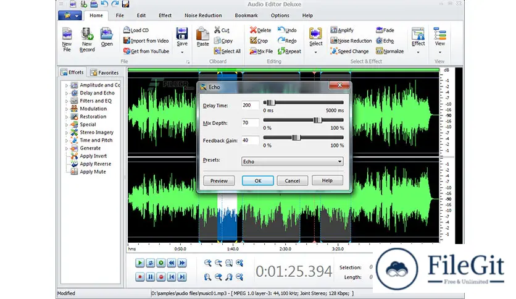Click the Normalize effect
Screen dimensions: 516x299
click(390, 51)
